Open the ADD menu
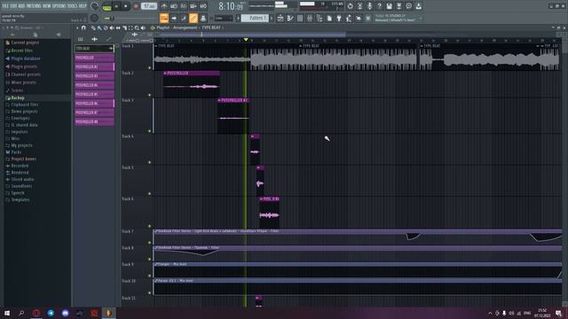Viewport: 568px width, 319px height. [21, 6]
